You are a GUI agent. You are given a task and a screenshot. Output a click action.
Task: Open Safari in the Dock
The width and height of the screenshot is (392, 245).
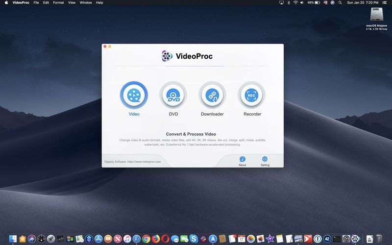(137, 239)
